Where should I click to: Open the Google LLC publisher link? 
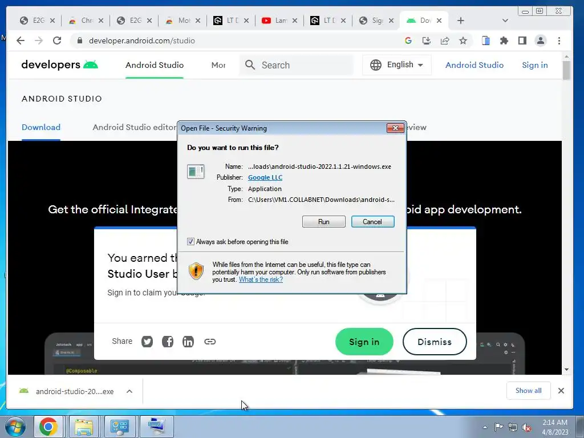(x=265, y=177)
